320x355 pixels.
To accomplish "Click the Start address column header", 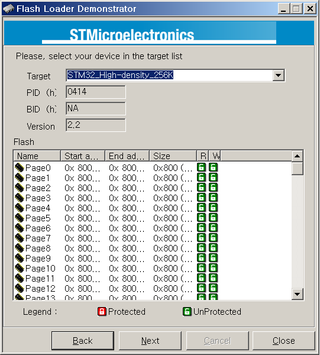I will (83, 156).
